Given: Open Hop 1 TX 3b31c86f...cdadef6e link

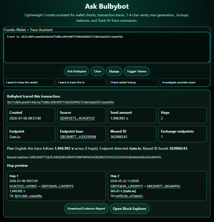Looking at the screenshot, I should click(28, 196).
